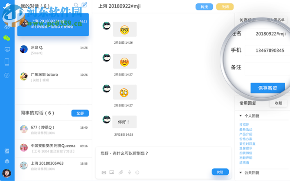Viewport: 290px width, 181px height.
Task: Record voice with microphone icon
Action: pyautogui.click(x=130, y=172)
